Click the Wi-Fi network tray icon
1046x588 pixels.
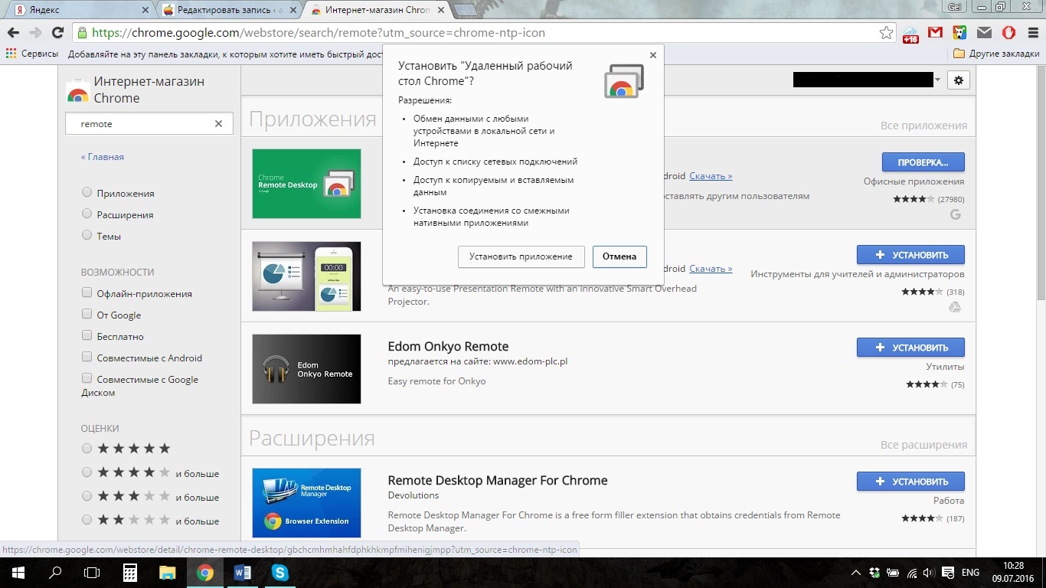coord(911,573)
